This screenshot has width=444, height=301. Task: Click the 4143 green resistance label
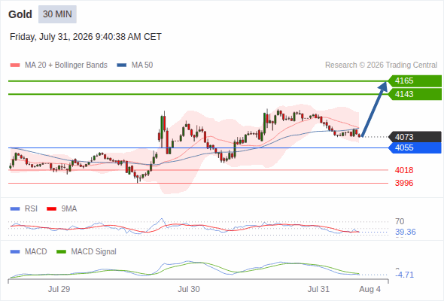(415, 94)
